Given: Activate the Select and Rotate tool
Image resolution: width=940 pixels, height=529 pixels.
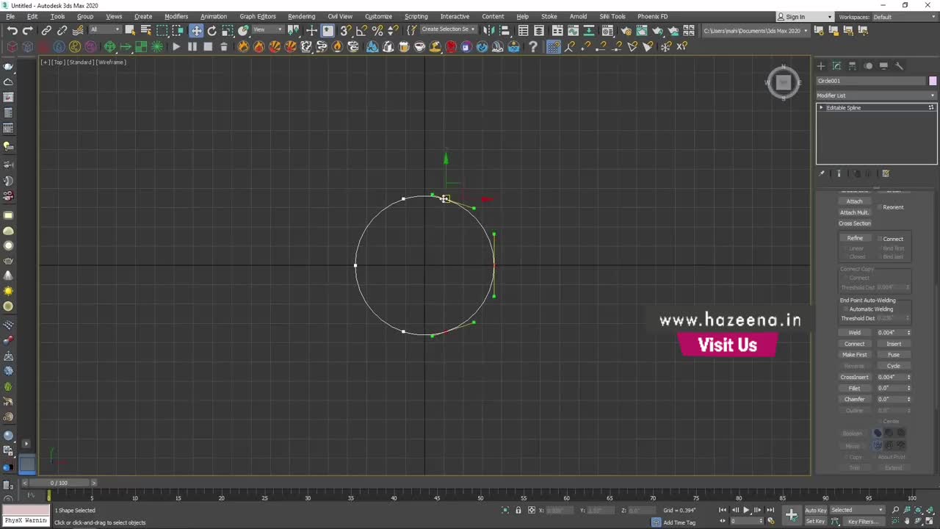Looking at the screenshot, I should (x=212, y=30).
